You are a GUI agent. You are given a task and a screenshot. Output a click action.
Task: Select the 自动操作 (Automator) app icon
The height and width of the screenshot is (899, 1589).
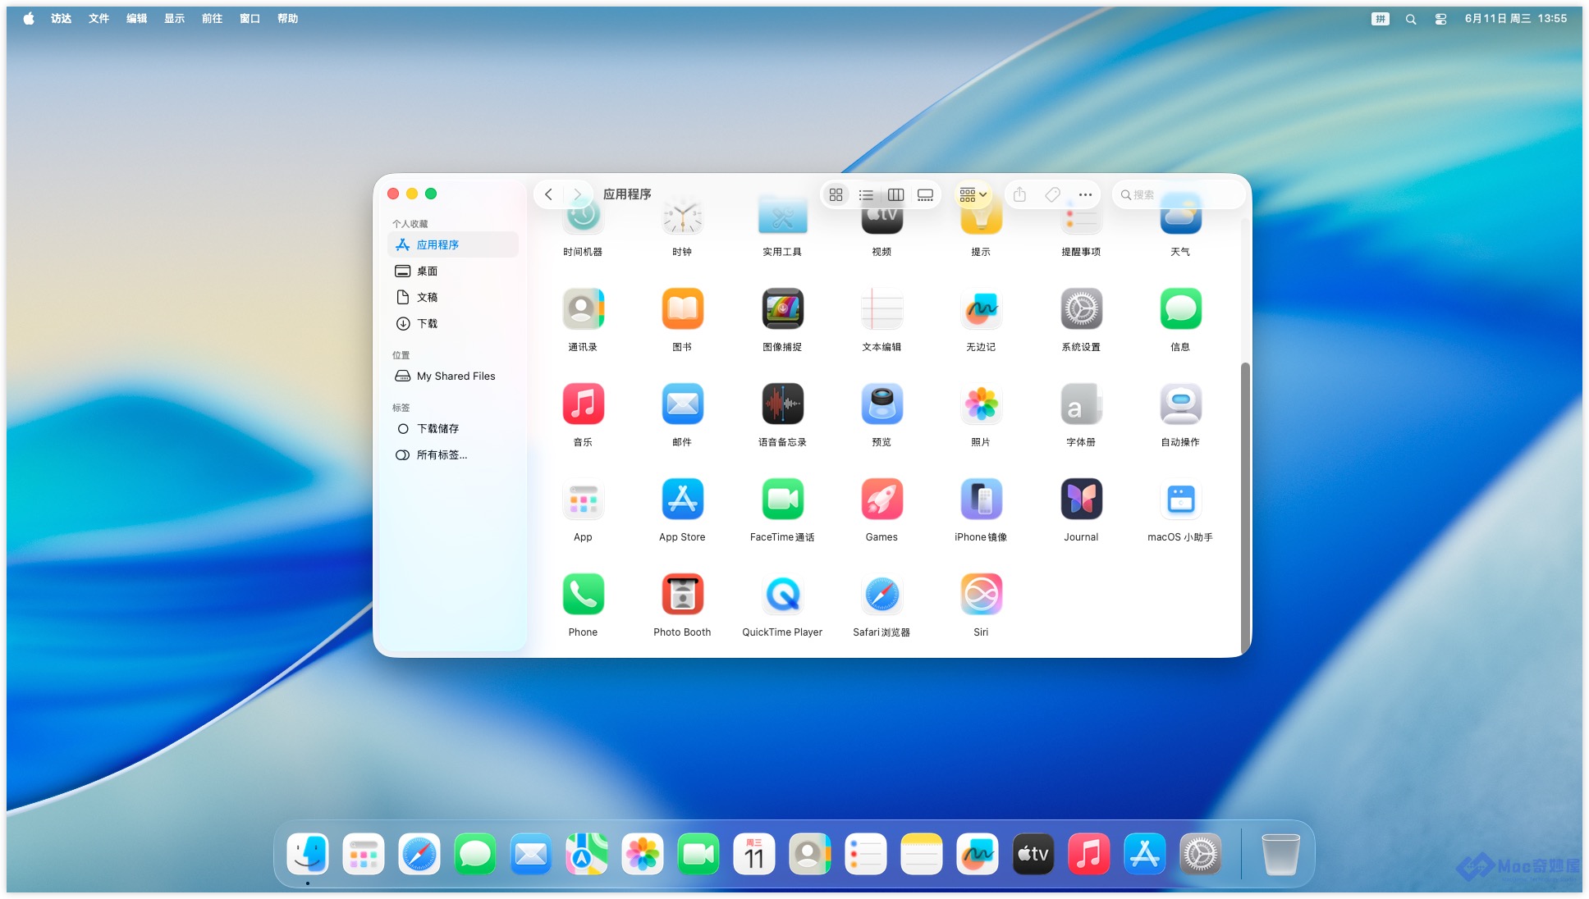pos(1180,404)
